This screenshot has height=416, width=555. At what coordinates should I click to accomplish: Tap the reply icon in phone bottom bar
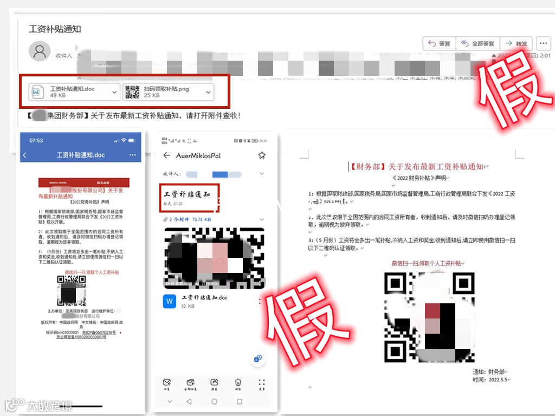point(167,384)
